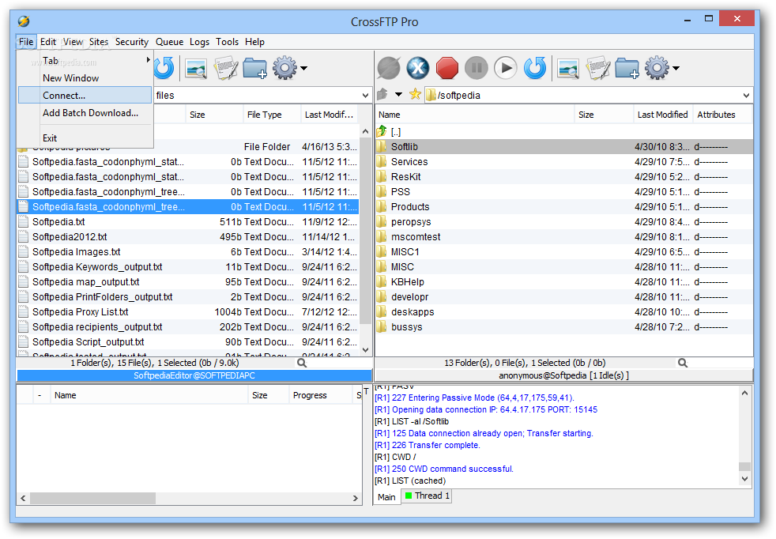Viewport: 776px width, 539px height.
Task: Open the File menu
Action: 26,42
